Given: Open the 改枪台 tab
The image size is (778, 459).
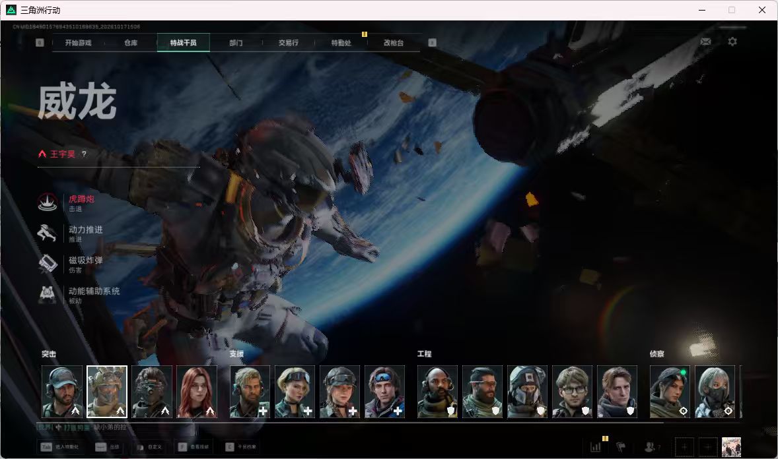Looking at the screenshot, I should pyautogui.click(x=394, y=43).
